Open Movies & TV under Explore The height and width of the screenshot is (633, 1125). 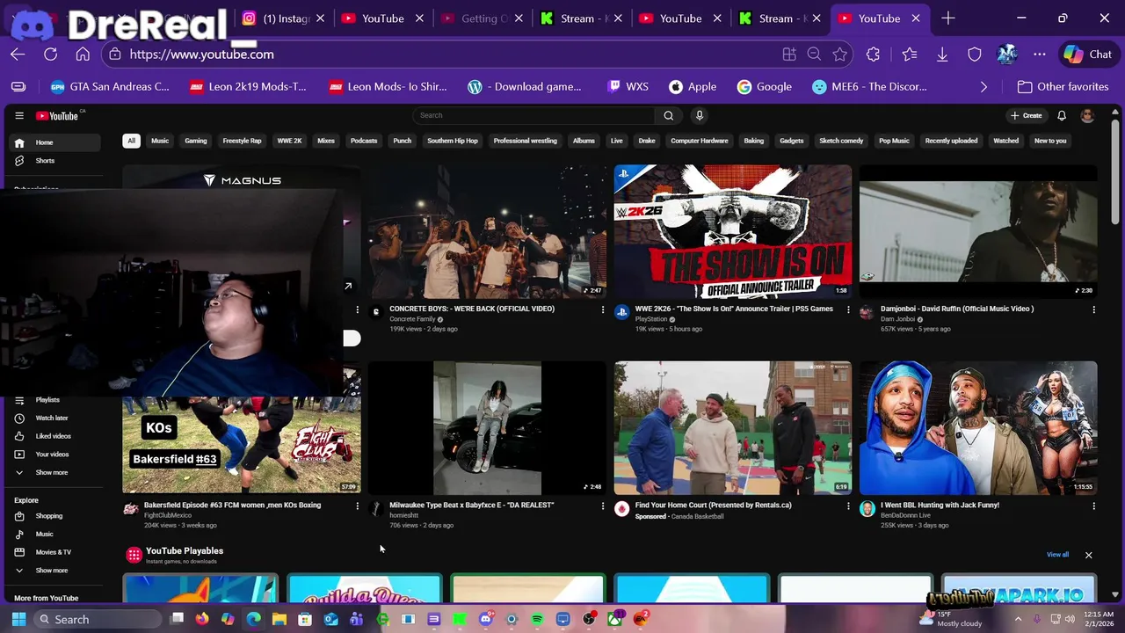[x=54, y=552]
